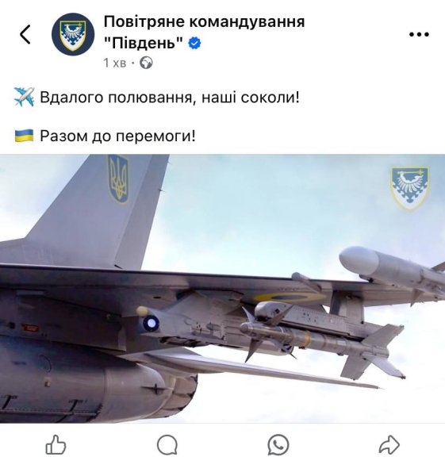Like the post with thumbs-up icon
Viewport: 445px width, 476px height.
(56, 445)
